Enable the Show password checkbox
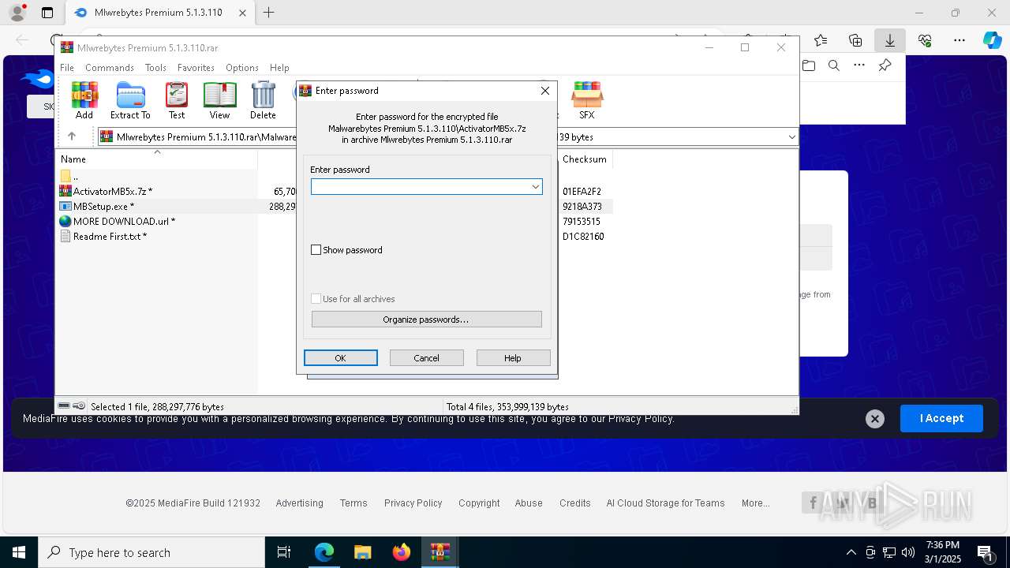Screen dimensions: 1010x568 (x=316, y=250)
